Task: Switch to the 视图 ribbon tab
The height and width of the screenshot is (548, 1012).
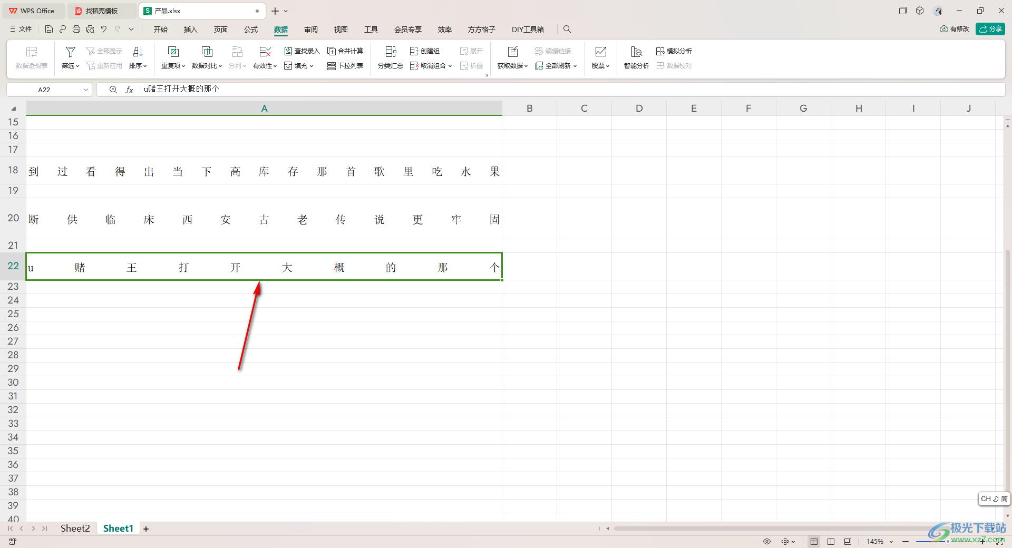Action: click(x=341, y=30)
